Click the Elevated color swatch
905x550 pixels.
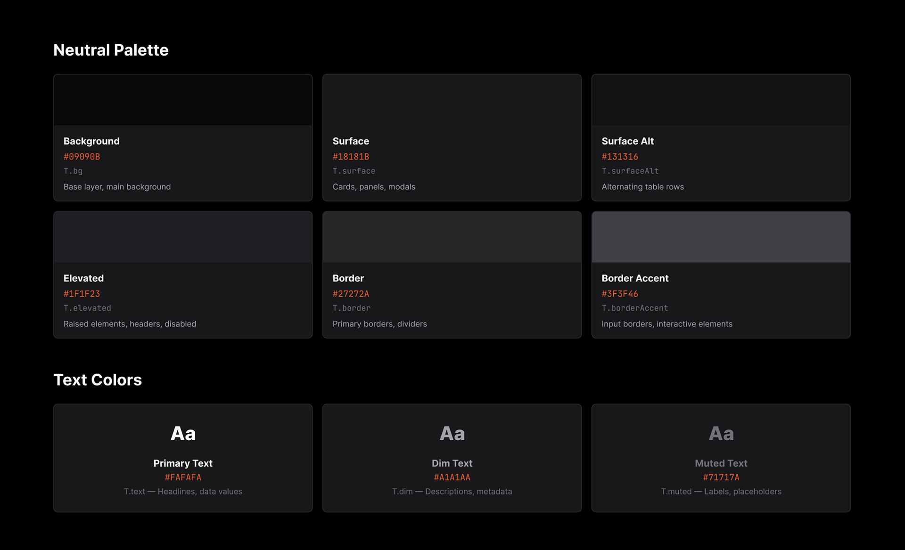tap(183, 237)
